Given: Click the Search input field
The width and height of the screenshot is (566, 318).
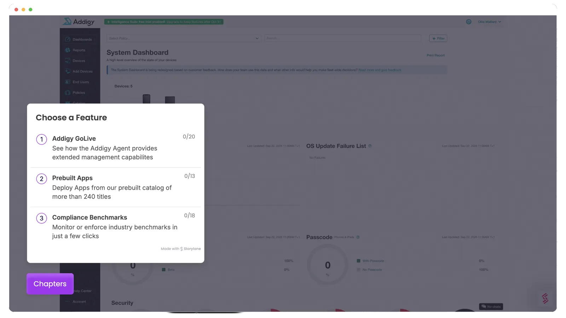Looking at the screenshot, I should click(343, 38).
